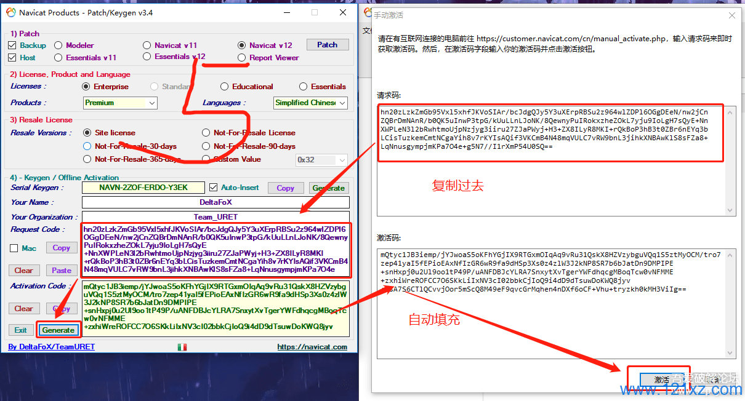The height and width of the screenshot is (401, 745).
Task: Click the 激活码 box scrollbar
Action: coord(730,303)
